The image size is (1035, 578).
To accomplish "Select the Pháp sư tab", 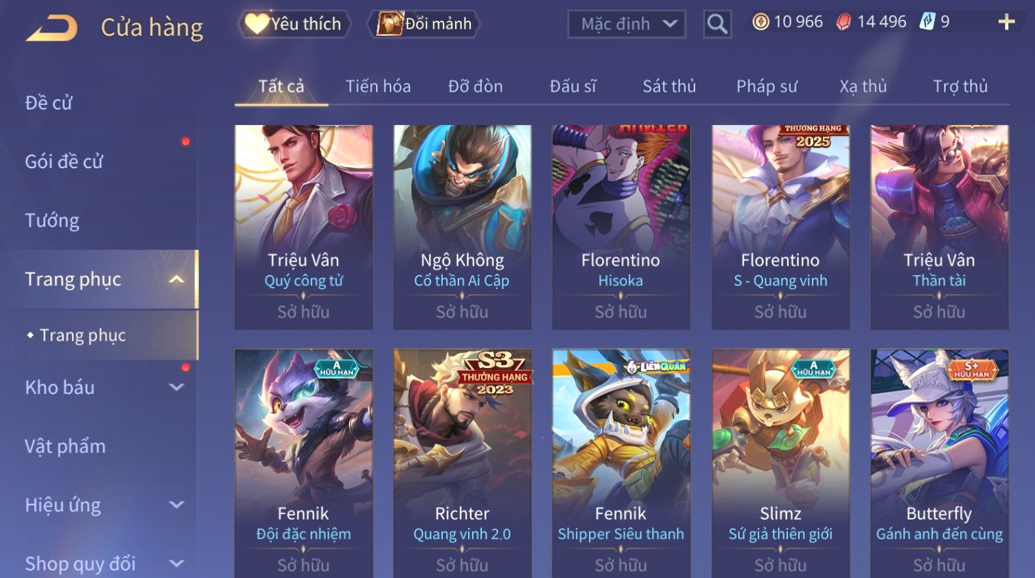I will click(x=767, y=86).
